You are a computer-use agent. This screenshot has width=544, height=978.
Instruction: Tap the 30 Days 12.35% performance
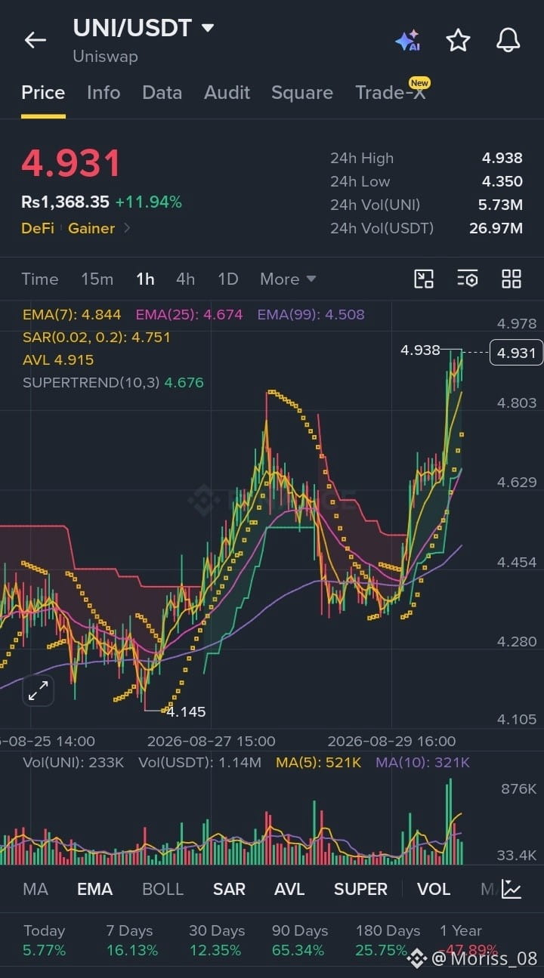click(x=216, y=940)
